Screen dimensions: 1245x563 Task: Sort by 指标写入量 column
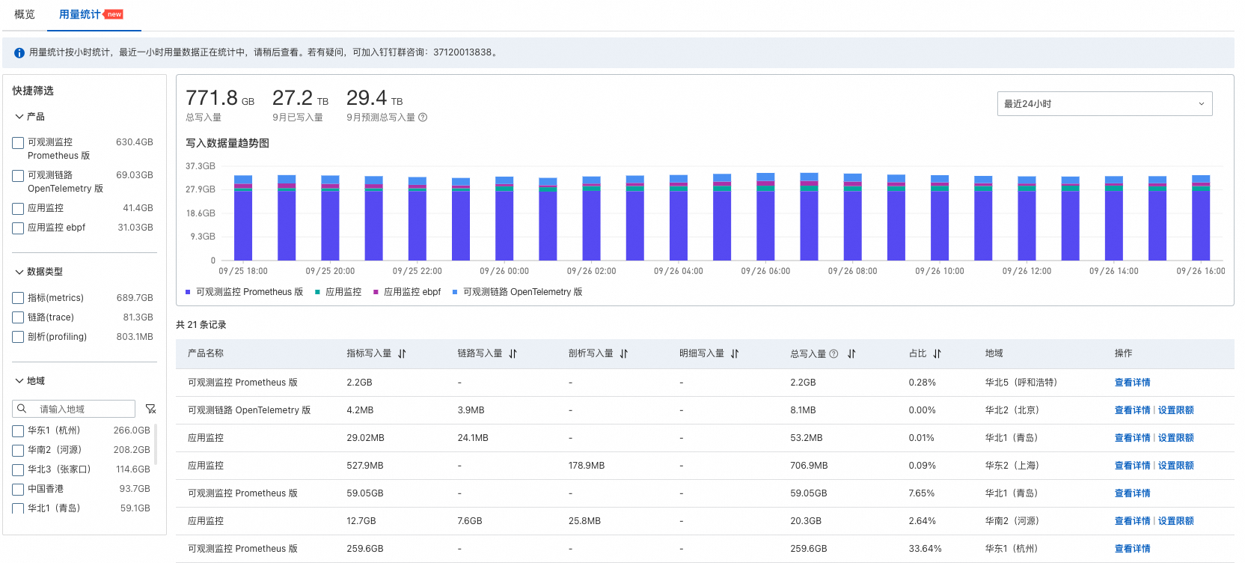tap(402, 353)
